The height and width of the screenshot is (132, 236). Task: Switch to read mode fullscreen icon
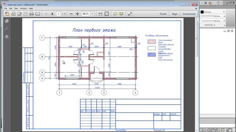point(130,14)
